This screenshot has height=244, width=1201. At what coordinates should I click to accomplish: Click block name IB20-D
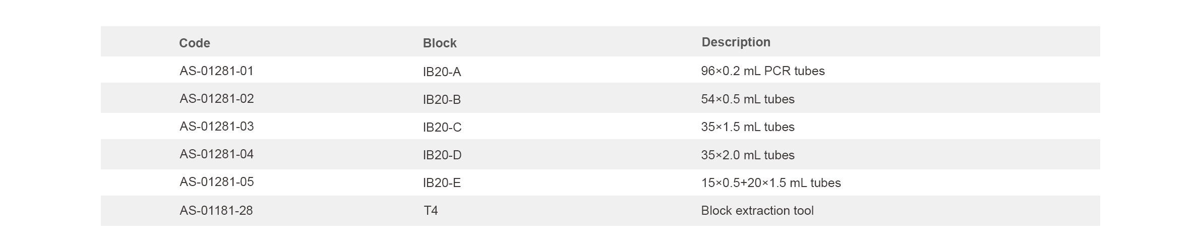(x=442, y=155)
